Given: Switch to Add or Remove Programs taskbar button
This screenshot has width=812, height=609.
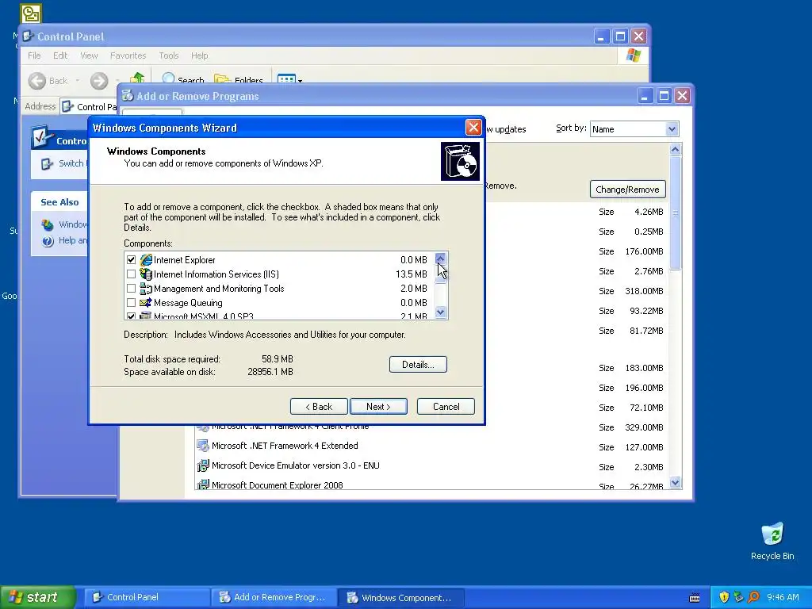Looking at the screenshot, I should point(274,597).
